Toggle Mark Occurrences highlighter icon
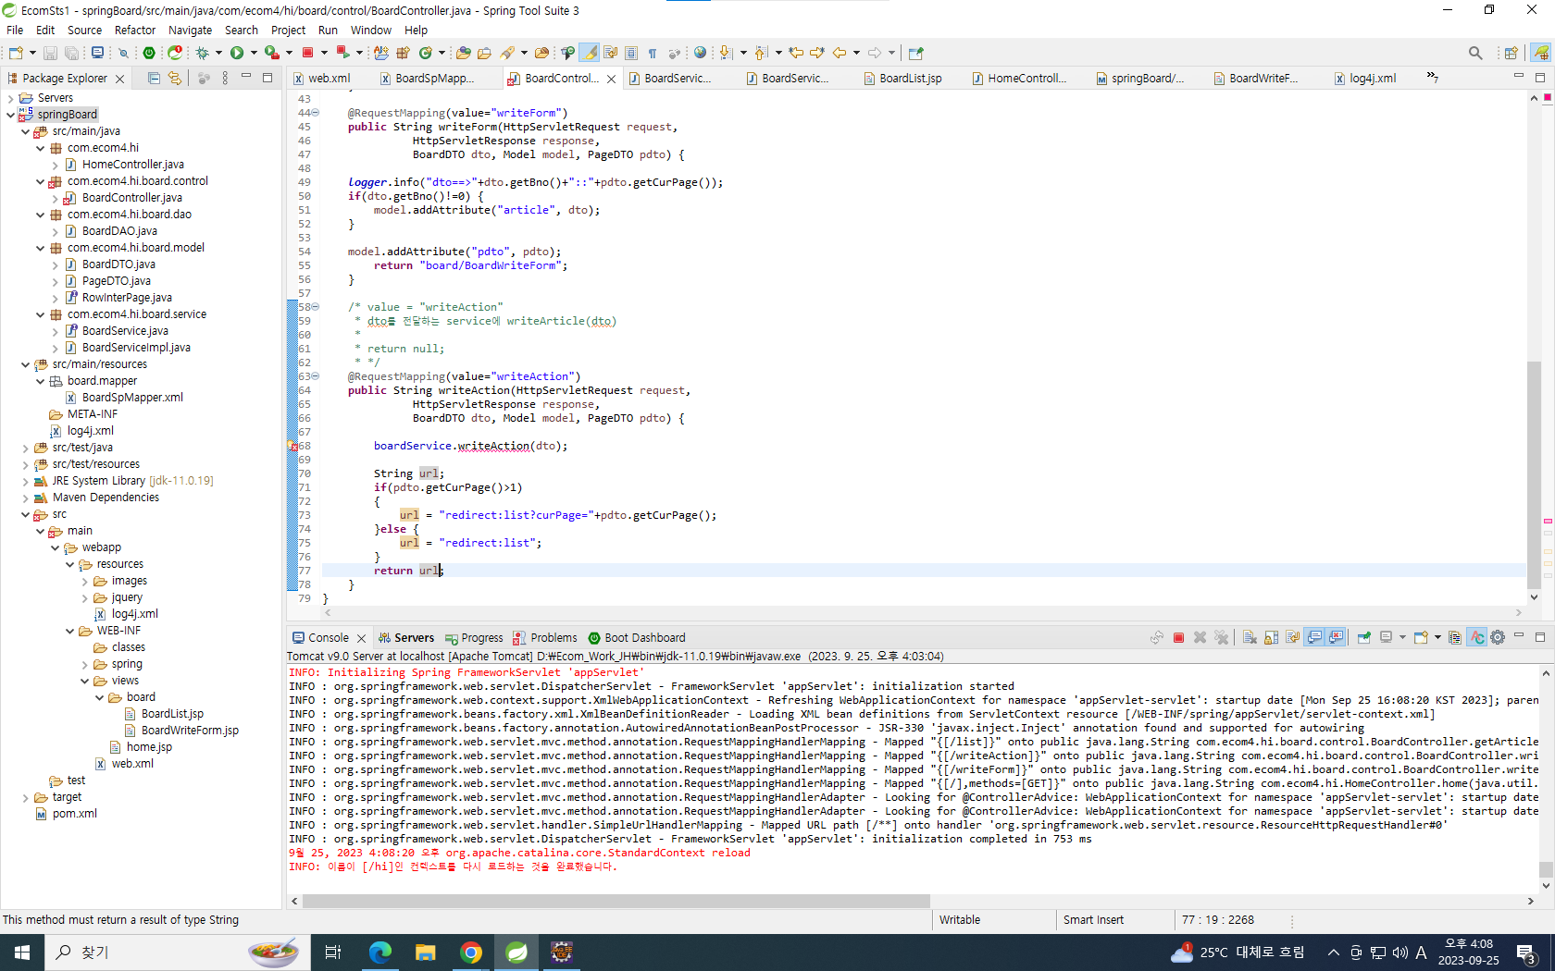This screenshot has height=971, width=1555. click(x=590, y=53)
